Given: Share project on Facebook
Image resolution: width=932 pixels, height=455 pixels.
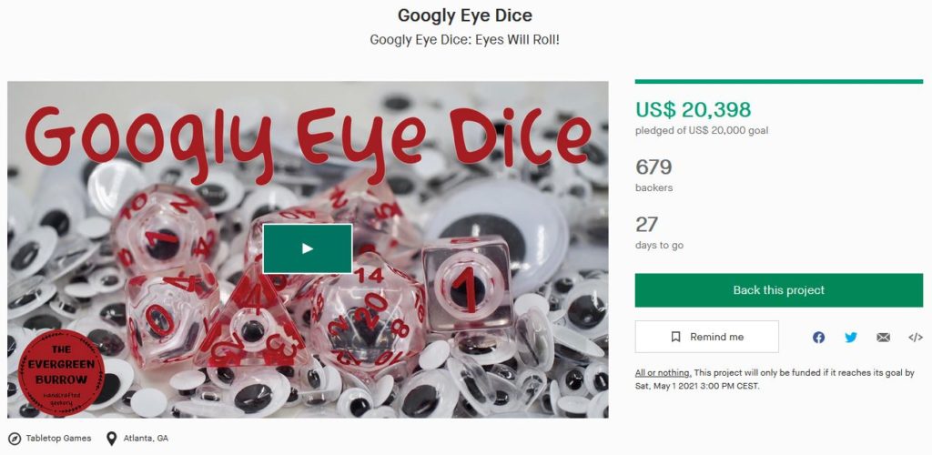Looking at the screenshot, I should point(818,338).
